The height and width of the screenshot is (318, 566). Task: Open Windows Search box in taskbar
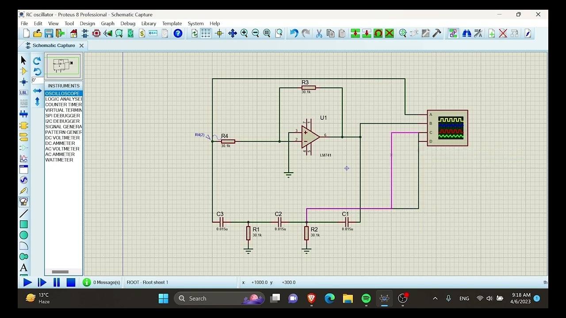218,299
